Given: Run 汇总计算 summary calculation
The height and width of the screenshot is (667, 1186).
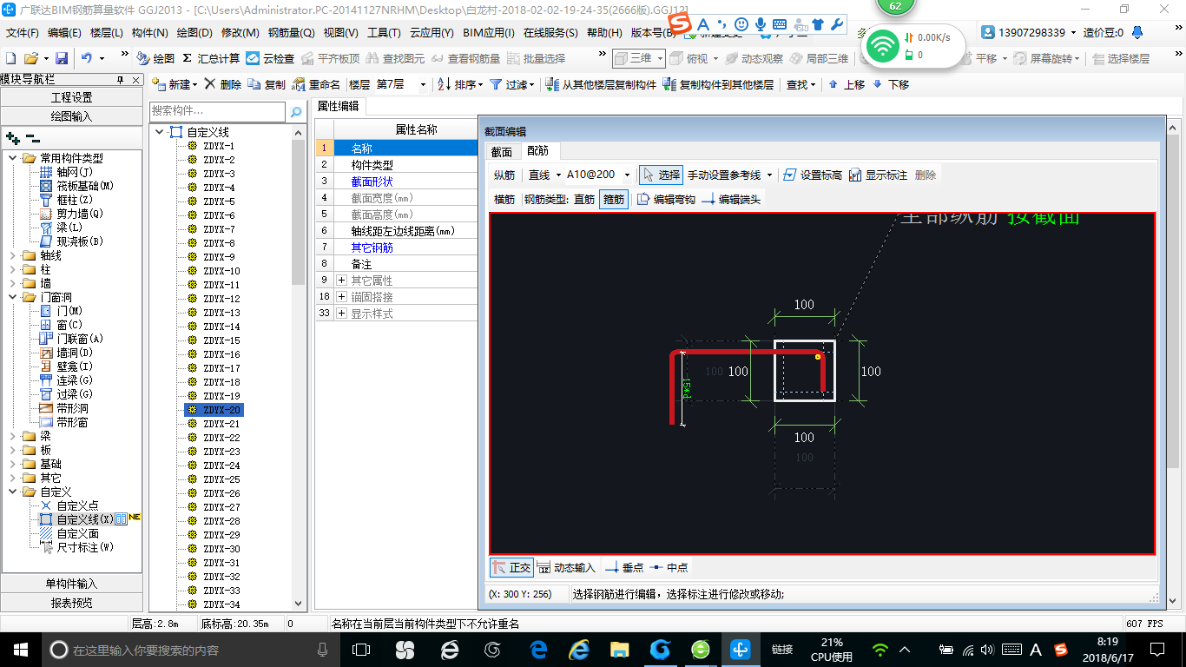Looking at the screenshot, I should point(211,58).
